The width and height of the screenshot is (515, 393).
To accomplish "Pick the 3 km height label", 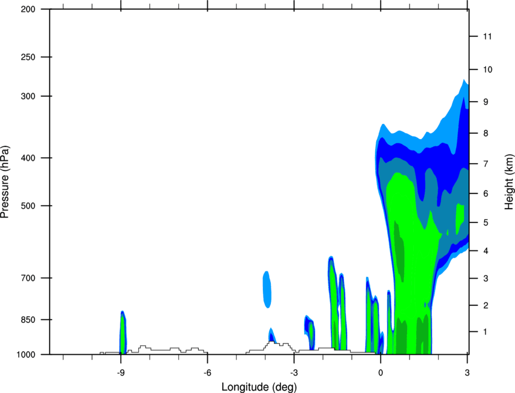I will (486, 279).
